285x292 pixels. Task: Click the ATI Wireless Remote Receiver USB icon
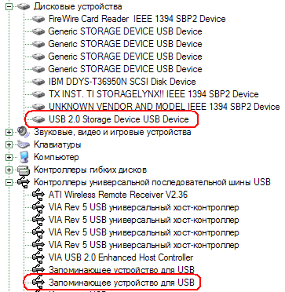coord(38,195)
